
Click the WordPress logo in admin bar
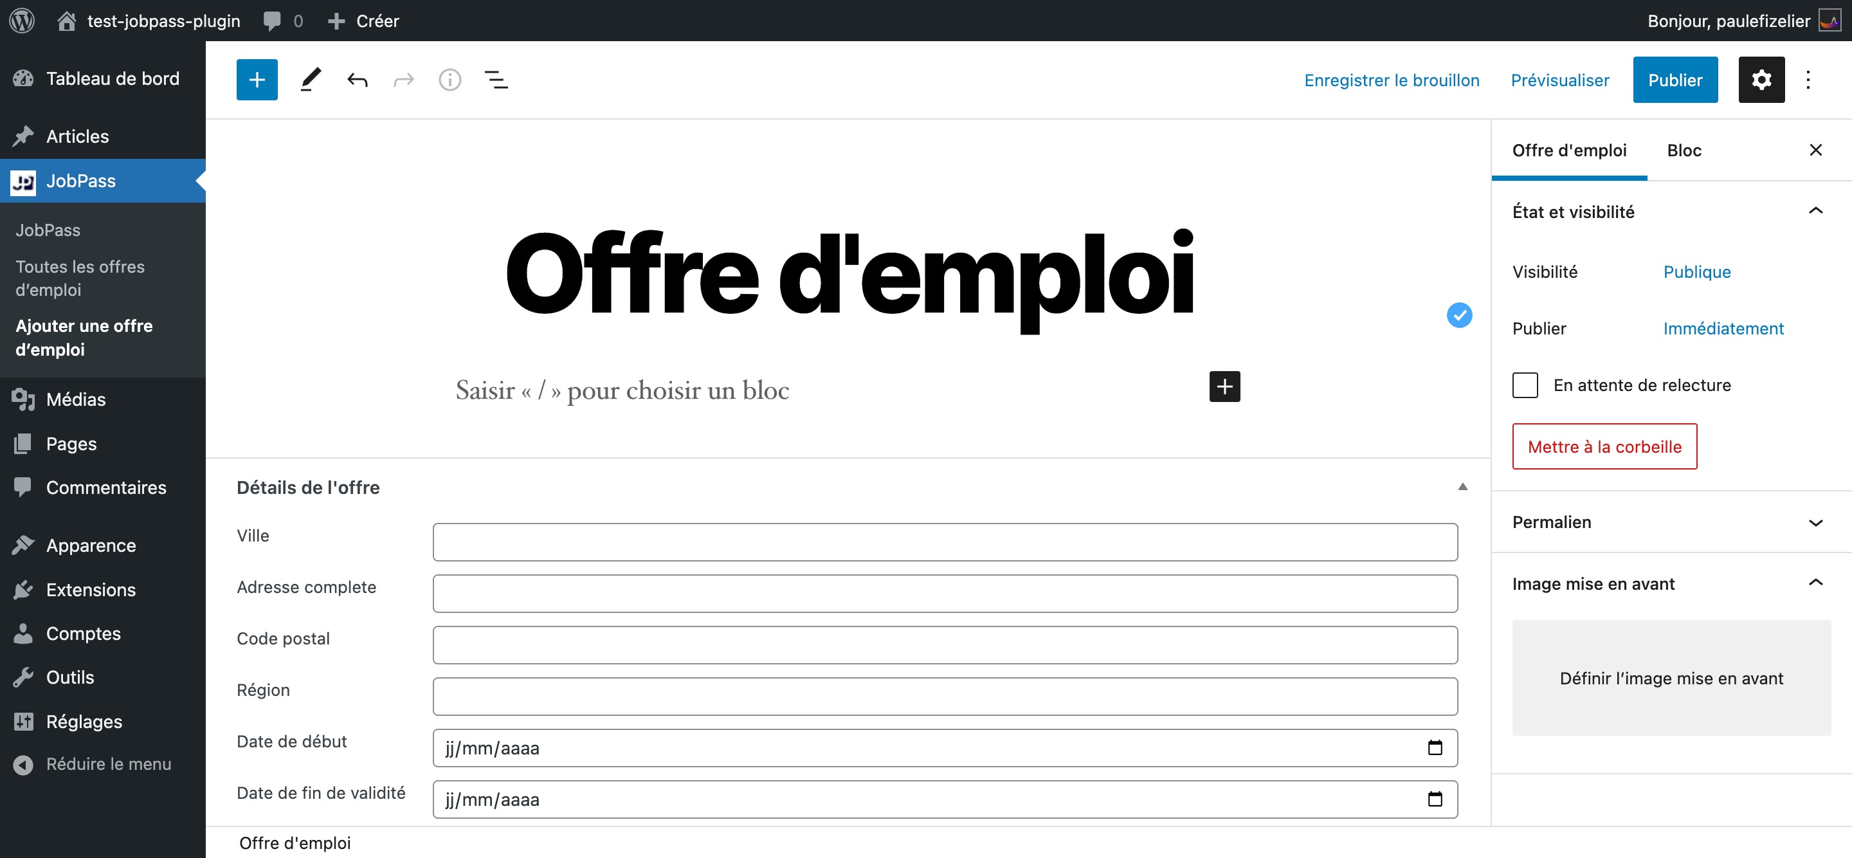(22, 20)
